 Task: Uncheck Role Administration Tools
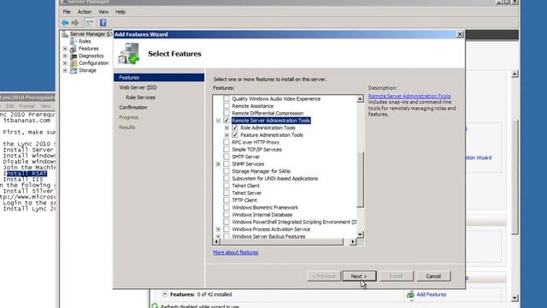[235, 127]
